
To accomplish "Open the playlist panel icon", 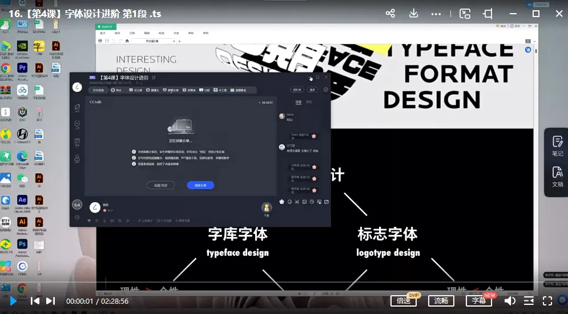I will point(529,301).
